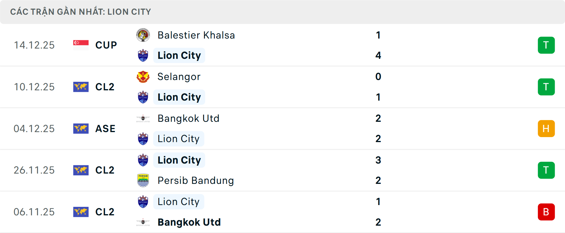Click Bangkok Utd crest in 06.11.25 match
565x233 pixels.
click(143, 222)
